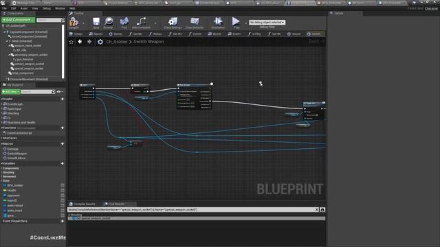Toggle guns variable editable eye
This screenshot has height=247, width=440.
tap(63, 215)
